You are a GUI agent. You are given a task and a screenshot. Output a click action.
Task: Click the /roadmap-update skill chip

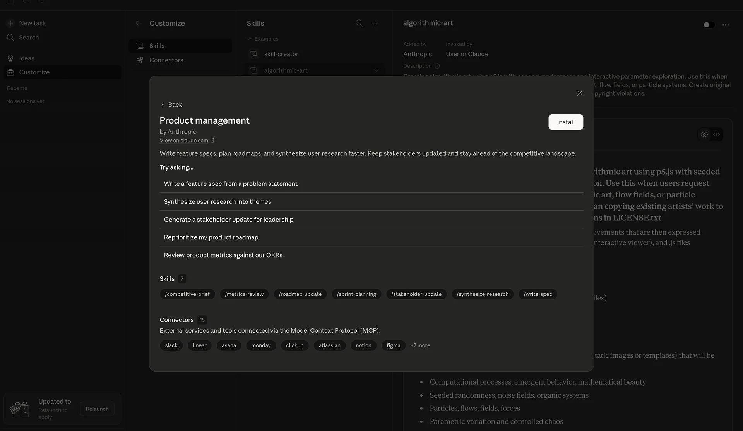(x=300, y=294)
